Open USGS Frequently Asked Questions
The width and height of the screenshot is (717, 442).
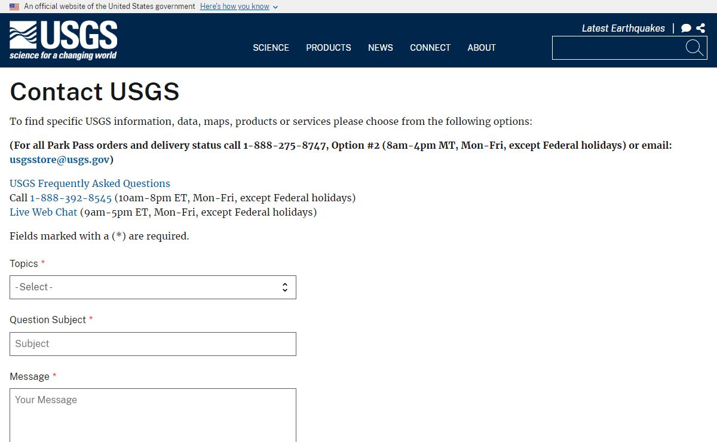90,183
